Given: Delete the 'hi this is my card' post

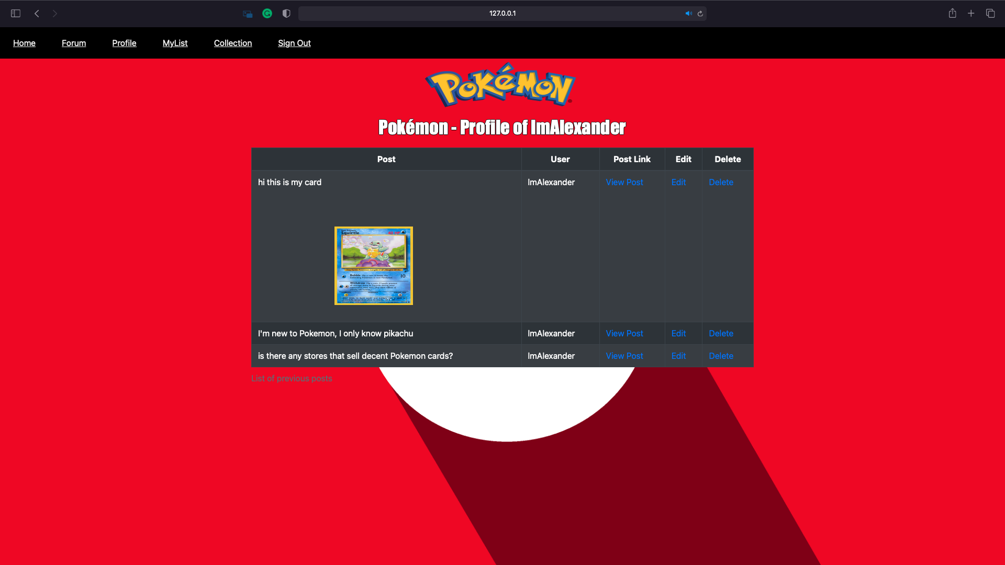Looking at the screenshot, I should tap(721, 182).
